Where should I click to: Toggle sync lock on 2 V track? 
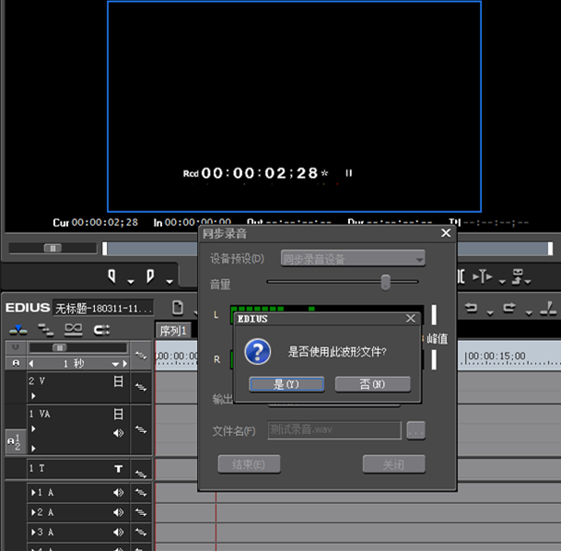tap(141, 387)
